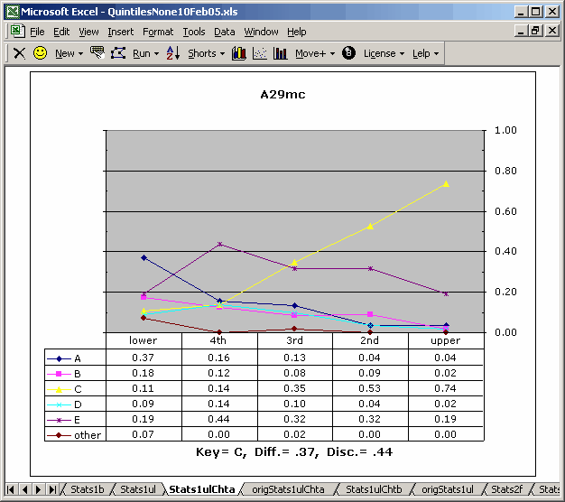Select the A29mc chart title

(x=282, y=94)
